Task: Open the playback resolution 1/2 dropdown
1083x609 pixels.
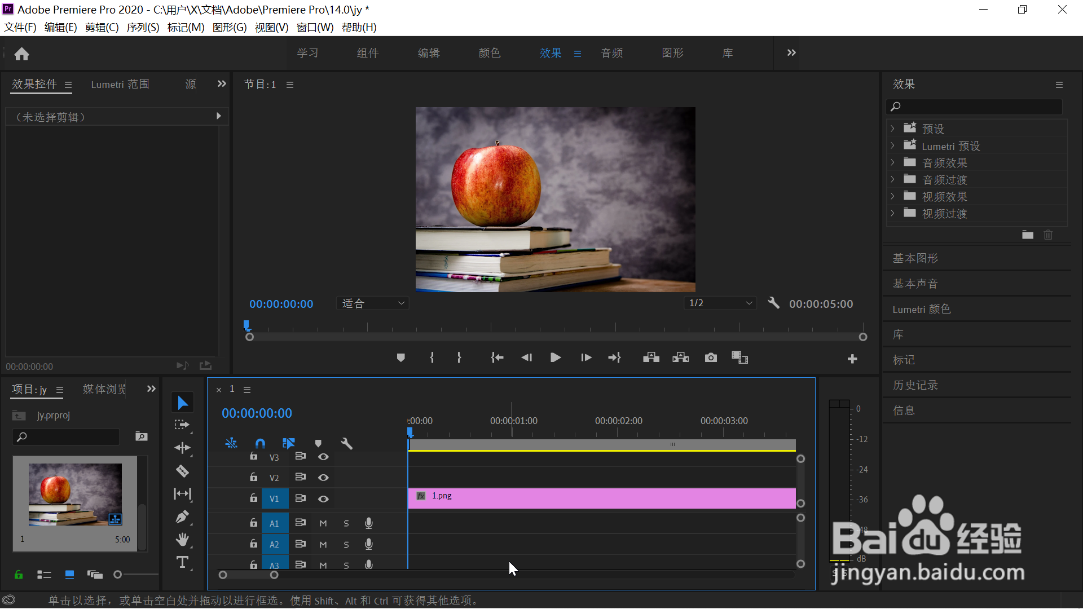Action: click(720, 303)
